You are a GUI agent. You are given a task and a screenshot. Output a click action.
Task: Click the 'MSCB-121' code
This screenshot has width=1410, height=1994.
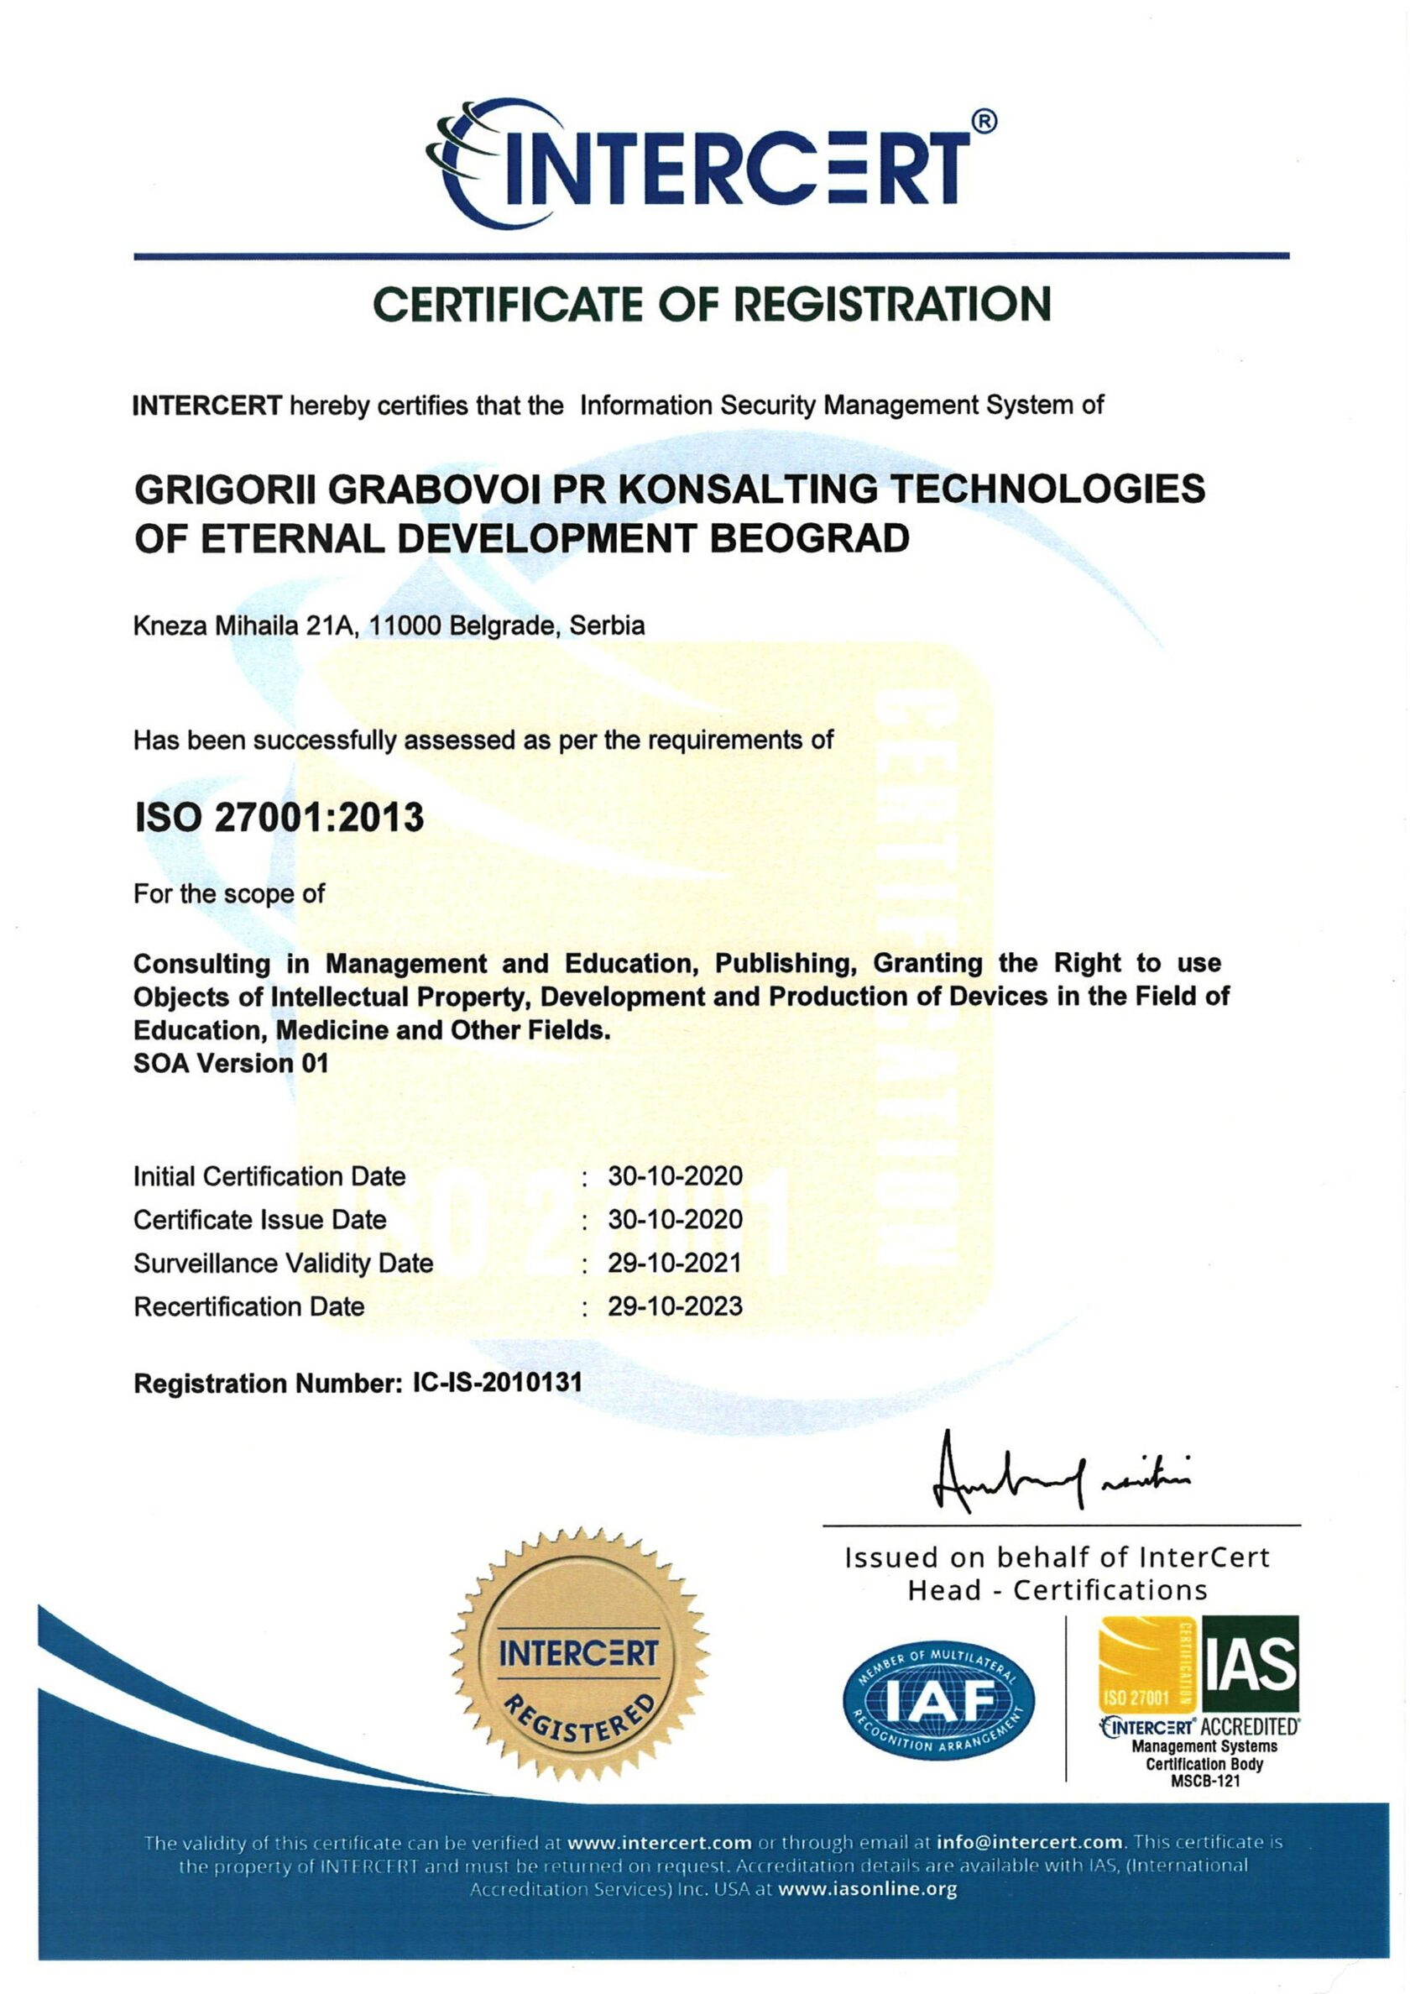(1204, 1781)
